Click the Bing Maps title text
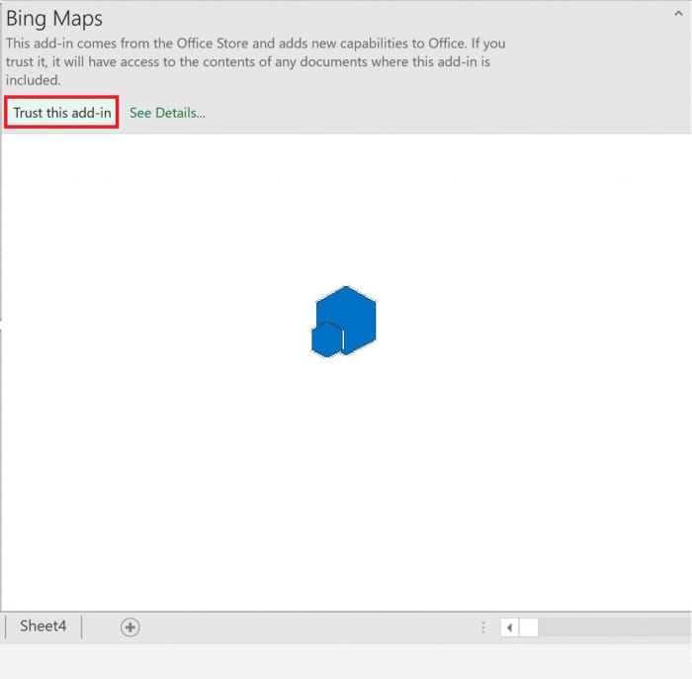The image size is (692, 679). tap(54, 19)
